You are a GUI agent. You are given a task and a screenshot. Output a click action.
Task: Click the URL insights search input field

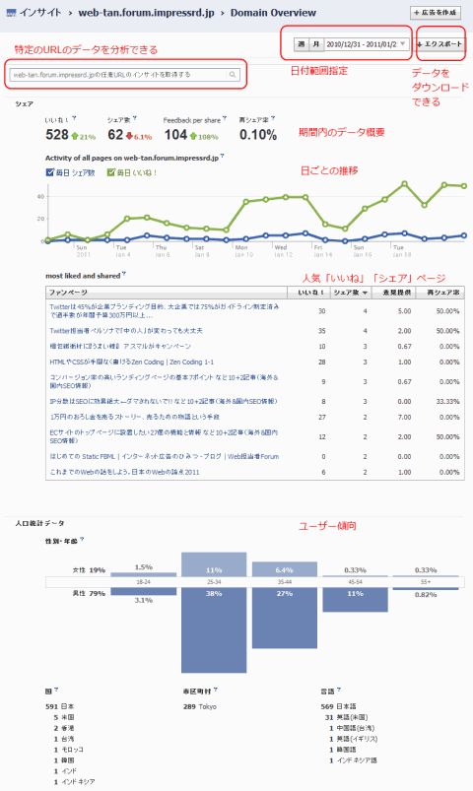pyautogui.click(x=125, y=75)
